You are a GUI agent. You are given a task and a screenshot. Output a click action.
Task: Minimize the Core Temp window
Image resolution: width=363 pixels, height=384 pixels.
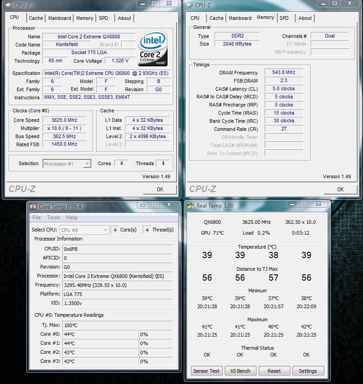pyautogui.click(x=143, y=205)
